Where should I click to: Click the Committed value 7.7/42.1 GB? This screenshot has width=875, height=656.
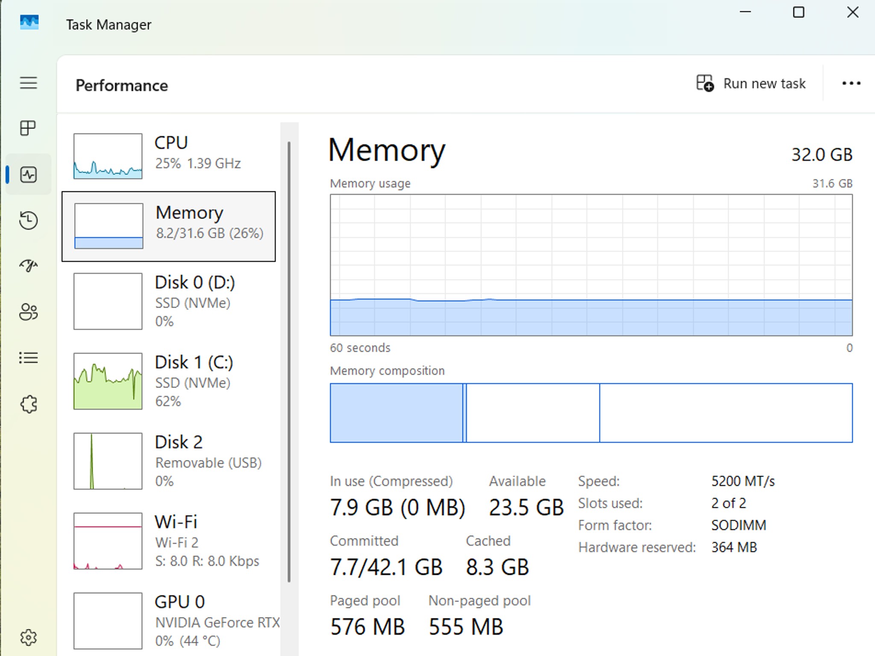pos(386,568)
